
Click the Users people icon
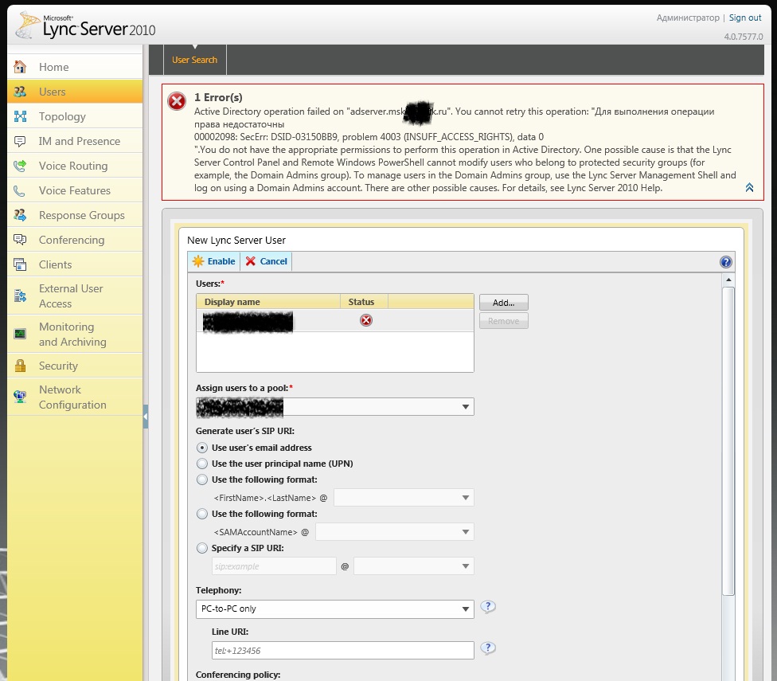[20, 91]
